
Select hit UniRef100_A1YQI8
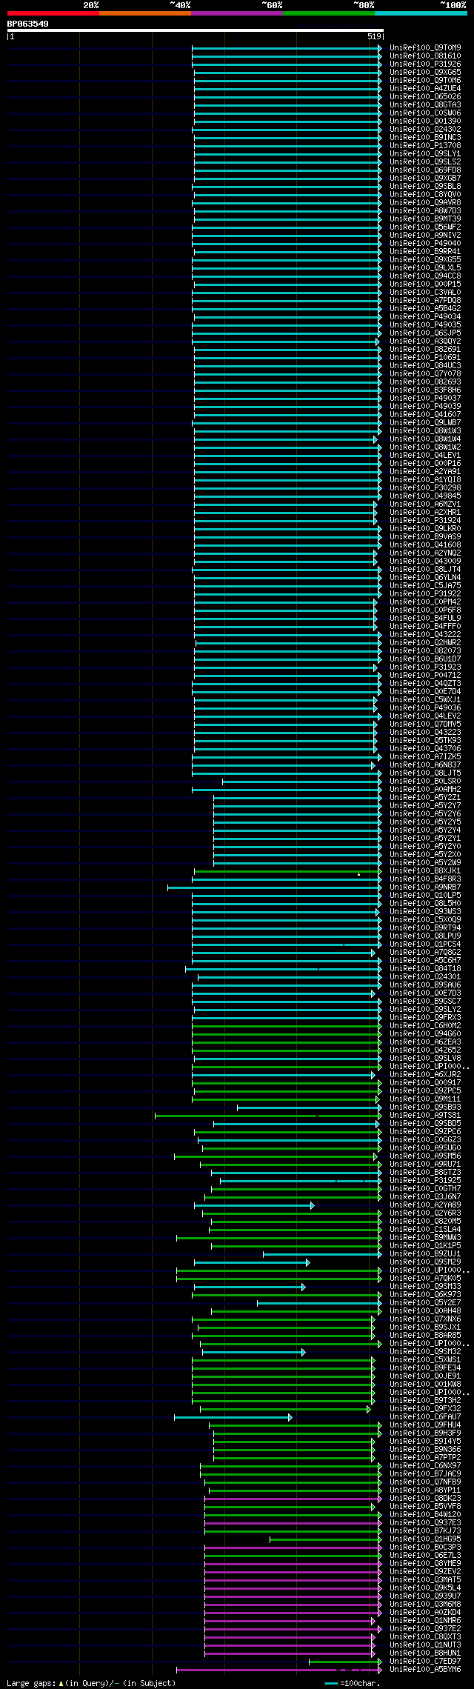point(425,480)
